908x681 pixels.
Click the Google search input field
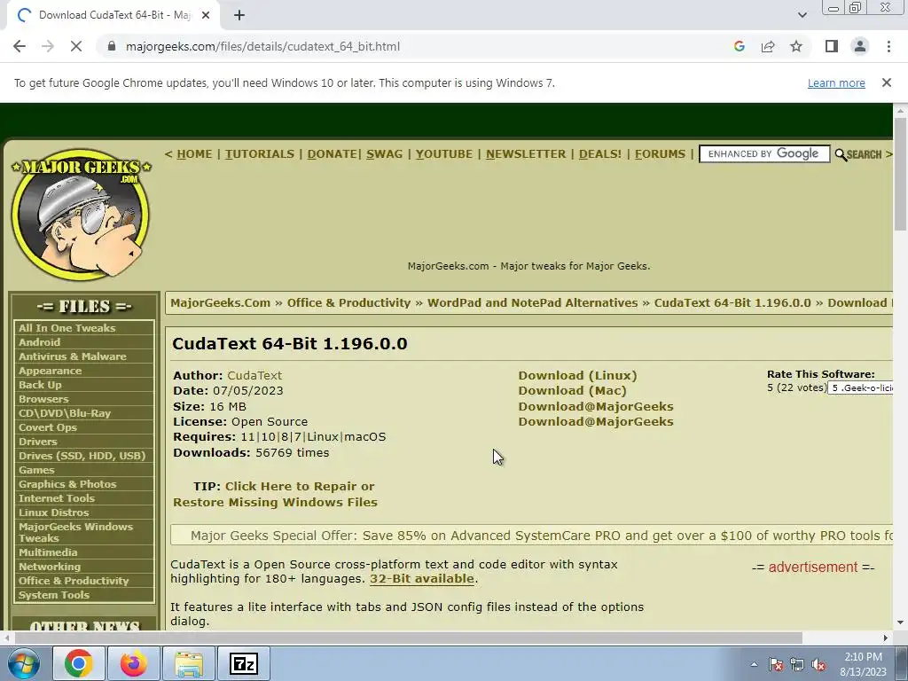tap(764, 154)
